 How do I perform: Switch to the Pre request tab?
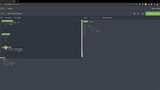8,18
